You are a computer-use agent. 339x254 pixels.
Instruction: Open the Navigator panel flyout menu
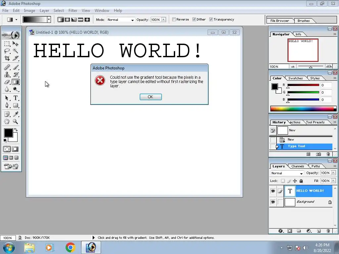coord(335,34)
